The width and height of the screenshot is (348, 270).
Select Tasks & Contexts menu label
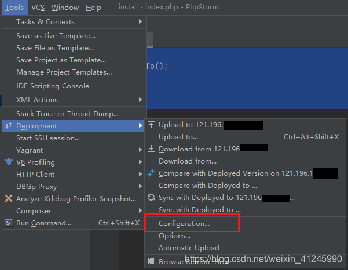point(45,22)
